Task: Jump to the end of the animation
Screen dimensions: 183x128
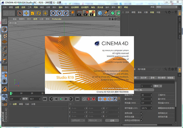Action: (x=77, y=99)
